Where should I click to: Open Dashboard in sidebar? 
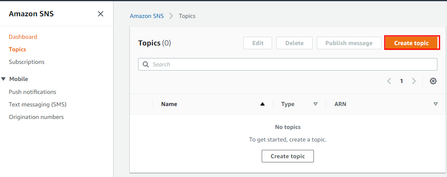23,37
